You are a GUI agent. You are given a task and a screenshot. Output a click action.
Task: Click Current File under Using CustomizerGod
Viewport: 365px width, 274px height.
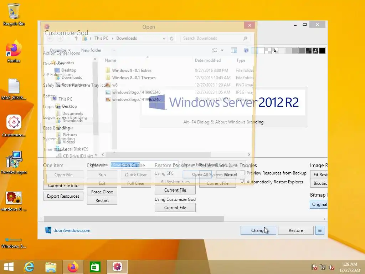175,208
